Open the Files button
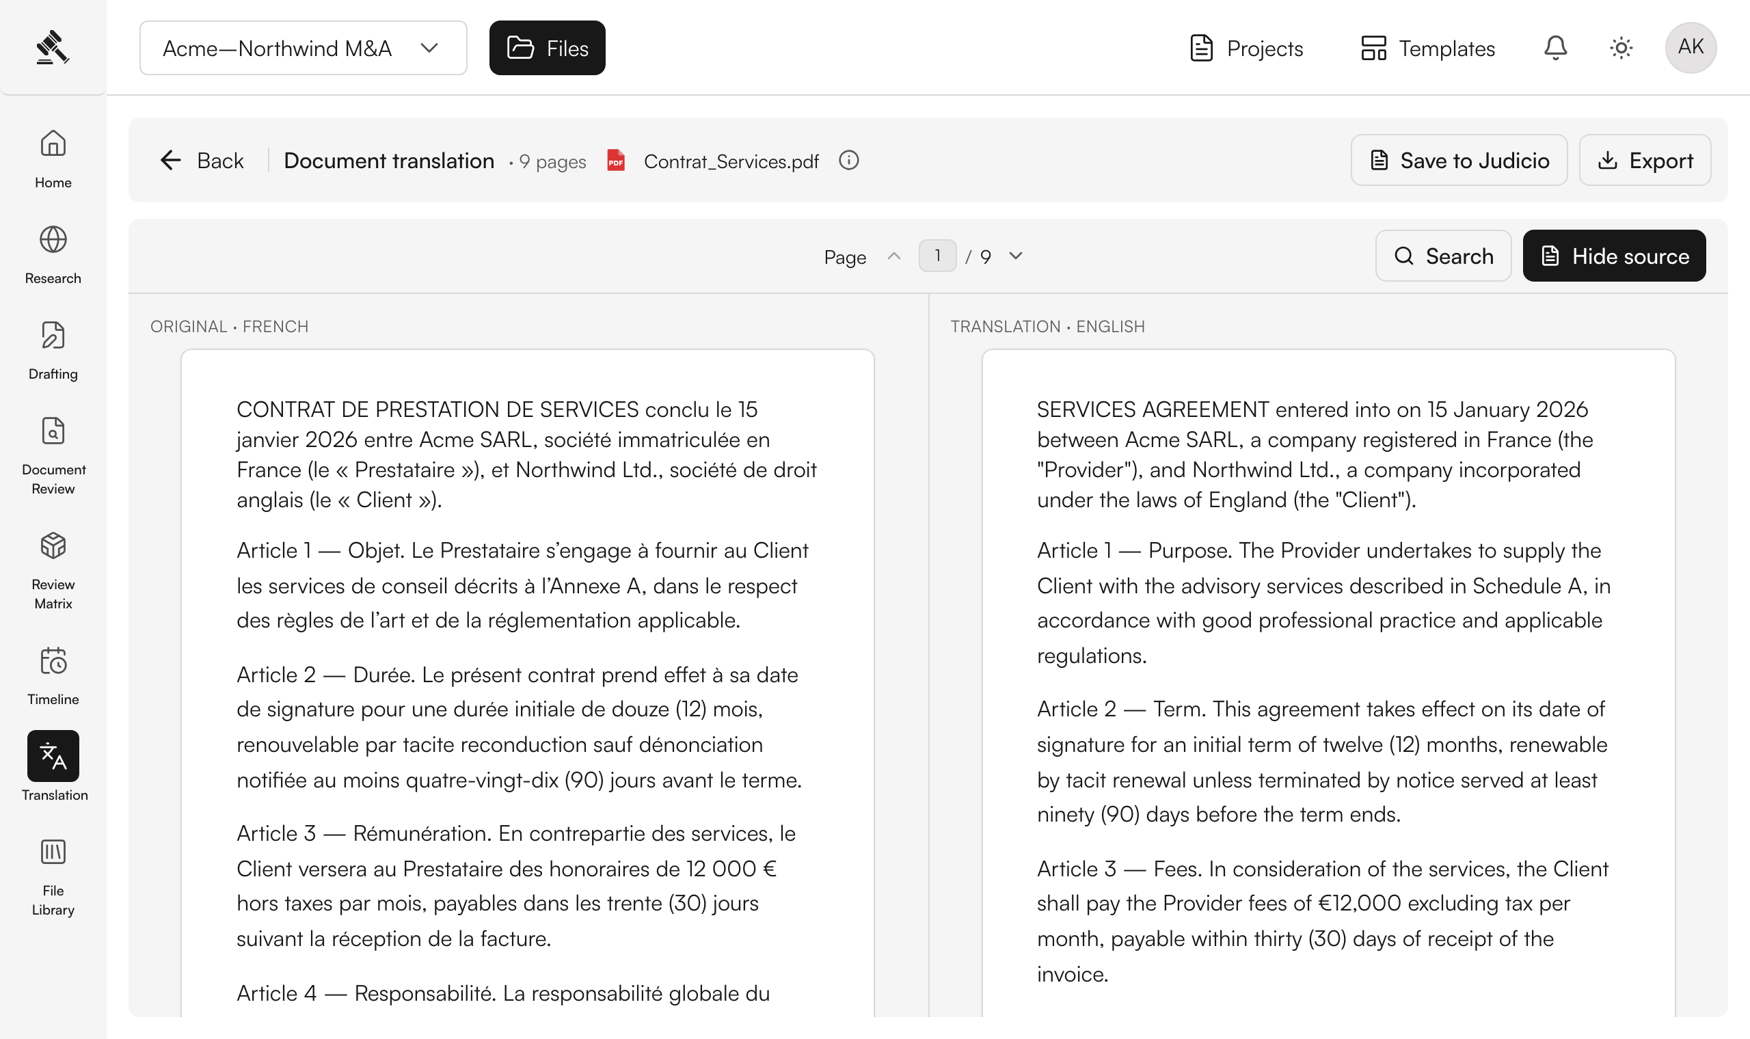Viewport: 1750px width, 1039px height. (x=548, y=48)
